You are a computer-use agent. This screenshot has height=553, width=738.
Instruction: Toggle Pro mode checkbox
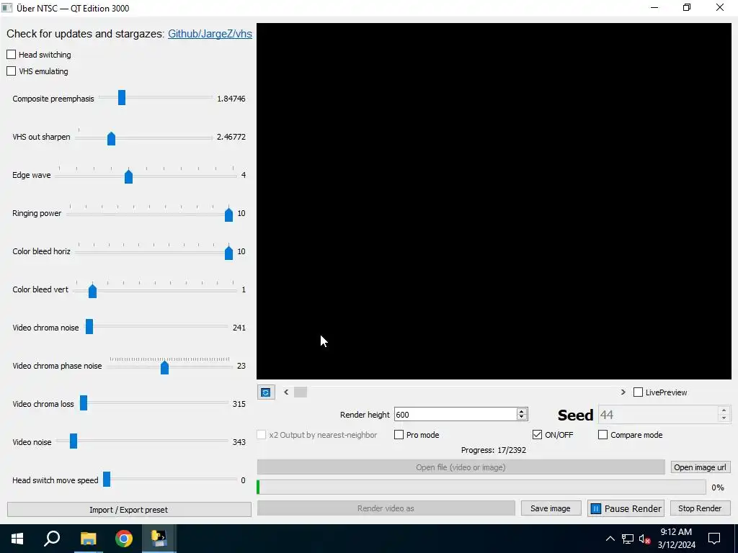[399, 434]
